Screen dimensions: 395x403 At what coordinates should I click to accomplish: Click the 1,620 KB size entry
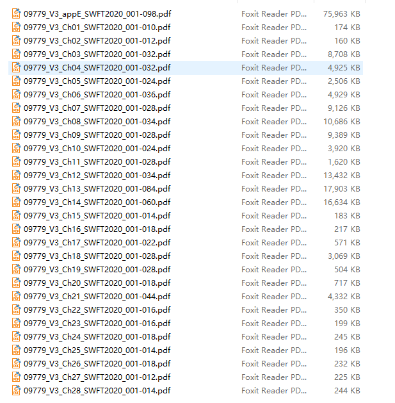tap(344, 162)
